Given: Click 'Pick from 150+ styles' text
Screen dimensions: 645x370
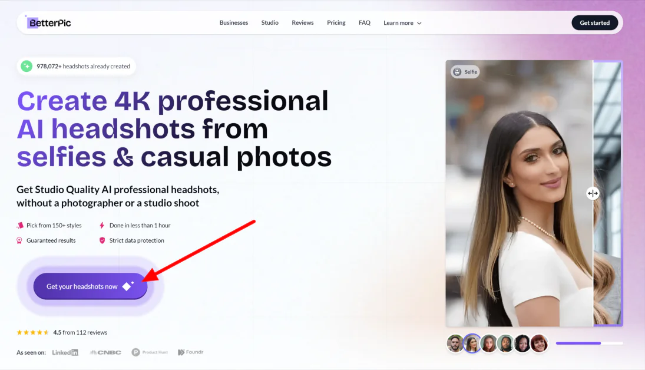Looking at the screenshot, I should pos(54,225).
